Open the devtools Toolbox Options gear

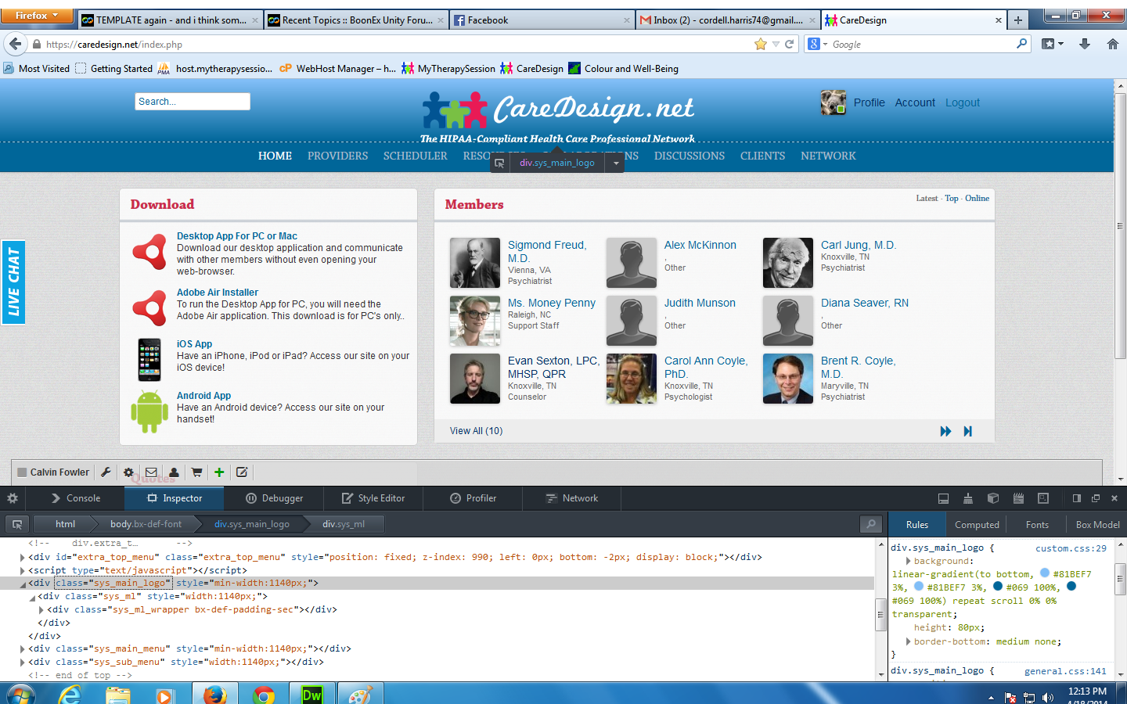[x=13, y=498]
